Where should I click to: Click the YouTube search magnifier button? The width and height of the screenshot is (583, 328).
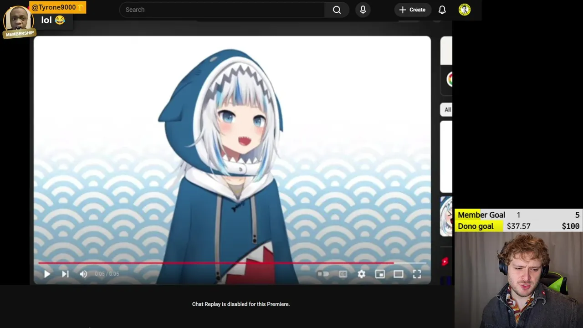(337, 10)
